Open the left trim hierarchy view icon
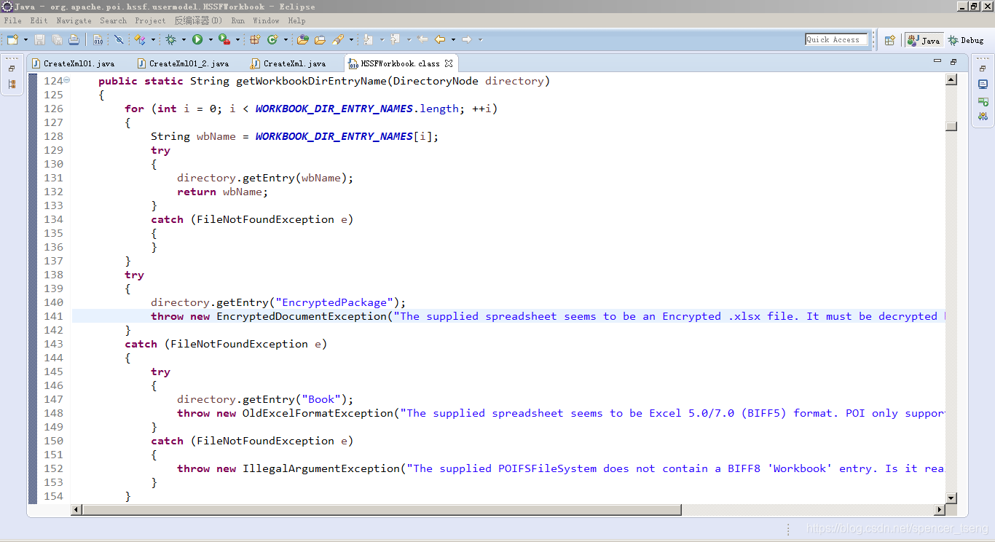Viewport: 995px width, 542px height. [12, 85]
